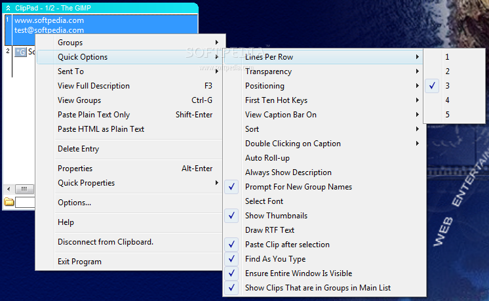Expand the Groups submenu
This screenshot has height=301, width=489.
pos(130,43)
